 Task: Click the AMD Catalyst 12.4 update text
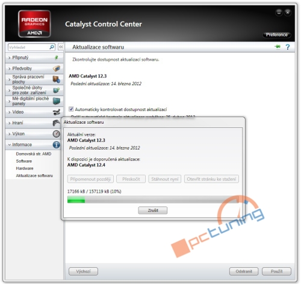coord(86,165)
